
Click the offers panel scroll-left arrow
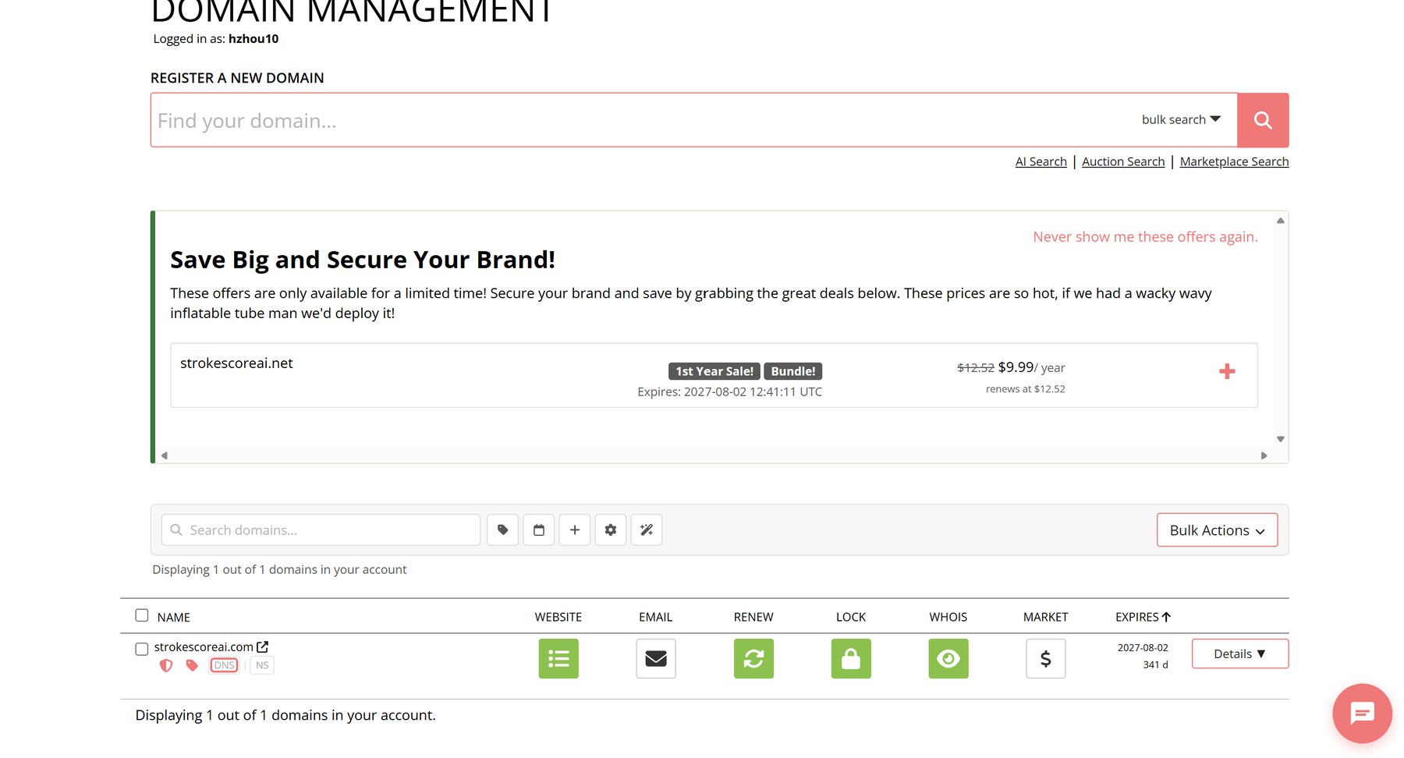(x=164, y=455)
